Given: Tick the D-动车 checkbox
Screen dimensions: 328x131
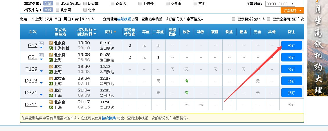Looking at the screenshot, I should click(x=85, y=3).
